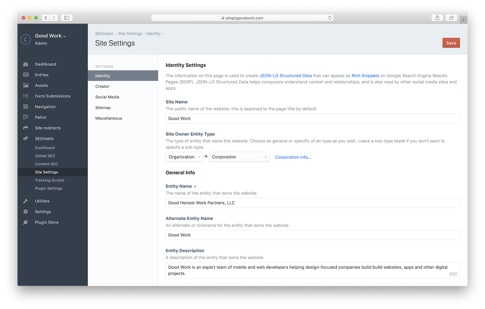
Task: Open the Organization entity type dropdown
Action: [184, 157]
